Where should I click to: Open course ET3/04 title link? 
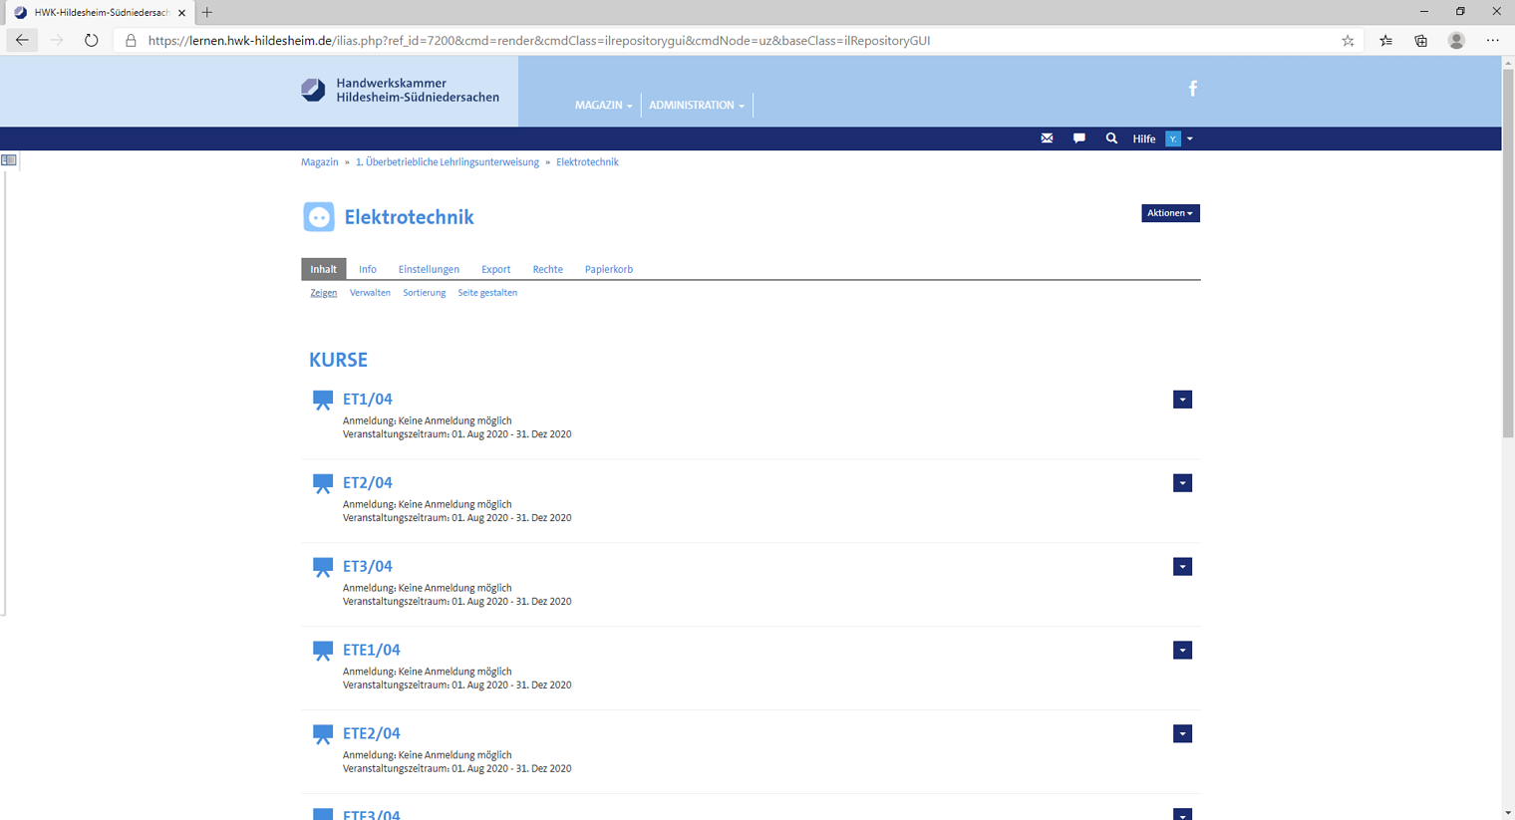[x=367, y=567]
